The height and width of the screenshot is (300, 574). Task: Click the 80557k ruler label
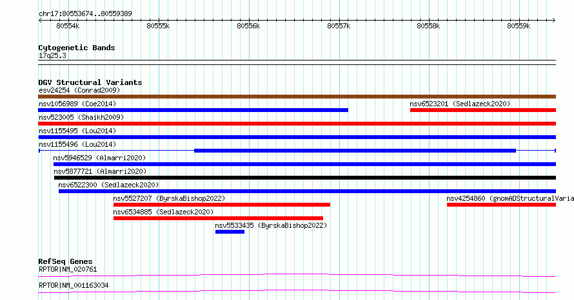click(x=339, y=26)
